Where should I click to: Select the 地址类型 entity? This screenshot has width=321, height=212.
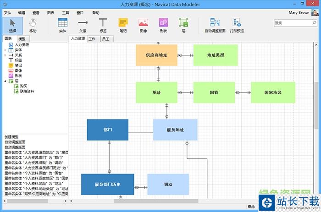216,55
